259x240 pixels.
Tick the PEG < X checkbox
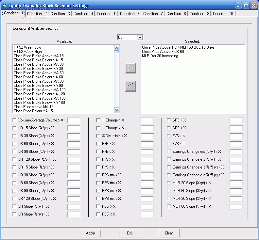click(x=98, y=214)
